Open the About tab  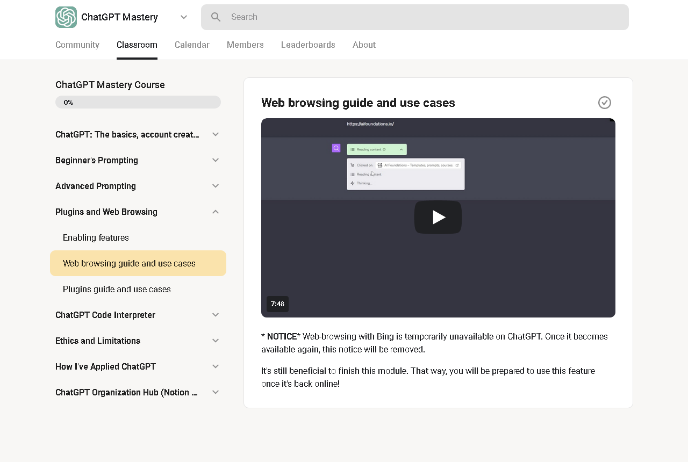tap(364, 45)
